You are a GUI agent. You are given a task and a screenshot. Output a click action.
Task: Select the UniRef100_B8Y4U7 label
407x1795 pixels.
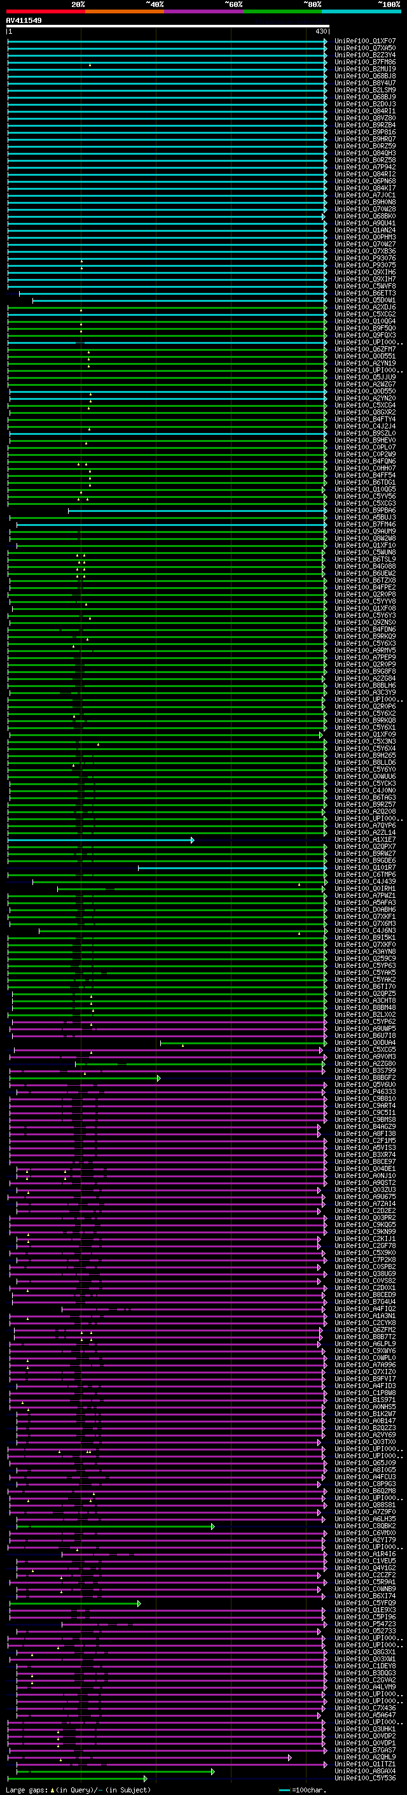[x=364, y=83]
